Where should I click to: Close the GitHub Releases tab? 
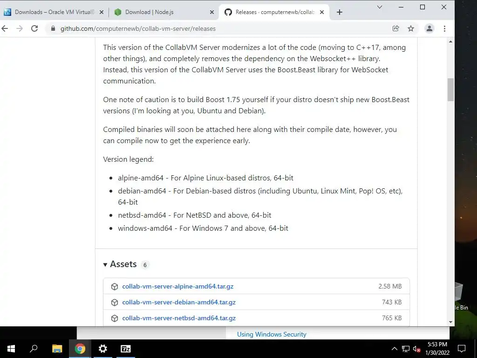click(322, 12)
